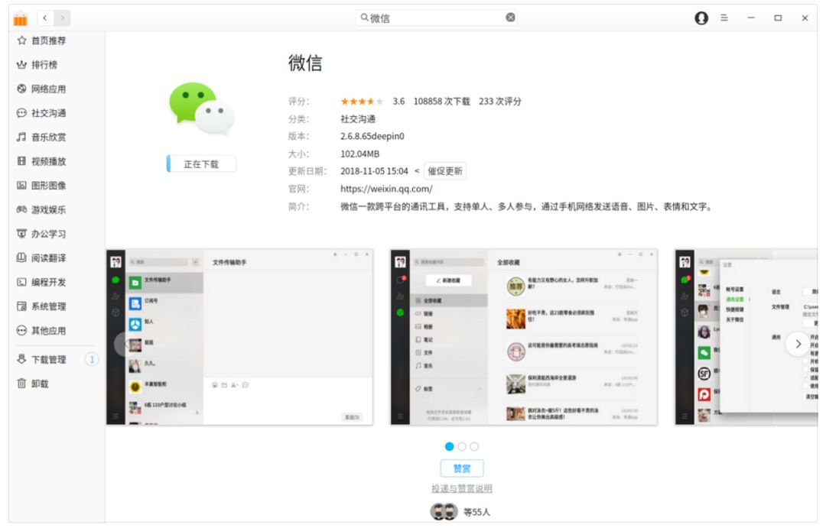Screen dimensions: 826x531
Task: Click the 正在下载 progress button
Action: pos(201,164)
